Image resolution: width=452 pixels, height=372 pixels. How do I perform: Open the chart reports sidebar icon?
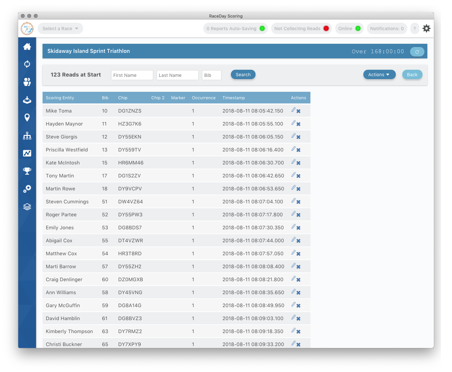[27, 153]
